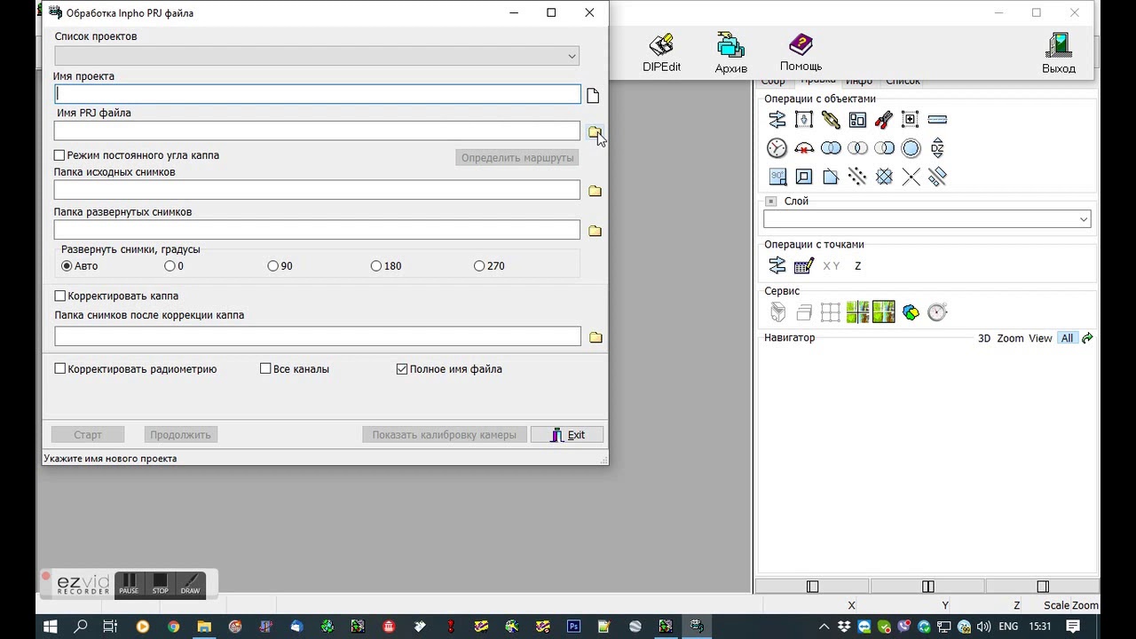Open the Windows Start menu

(51, 627)
